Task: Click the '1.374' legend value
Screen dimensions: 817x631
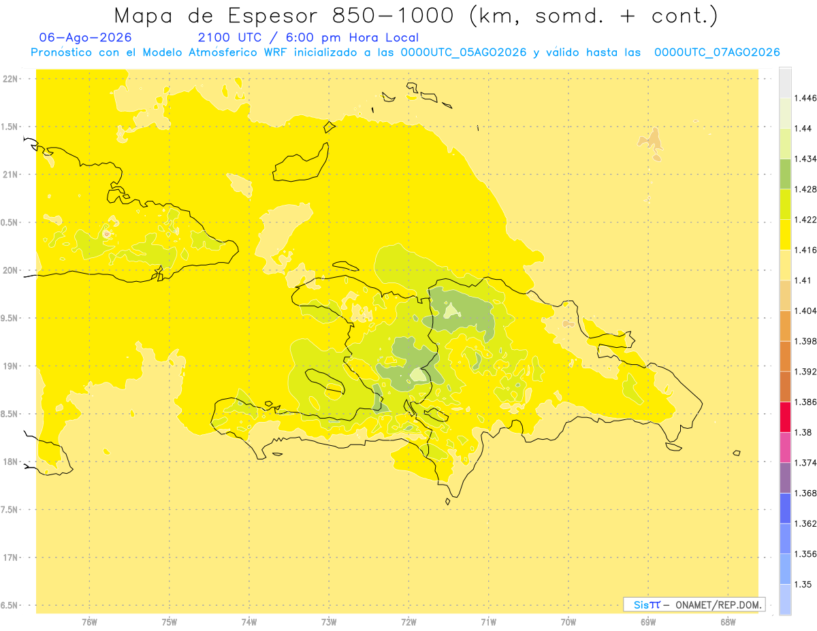Action: click(805, 463)
